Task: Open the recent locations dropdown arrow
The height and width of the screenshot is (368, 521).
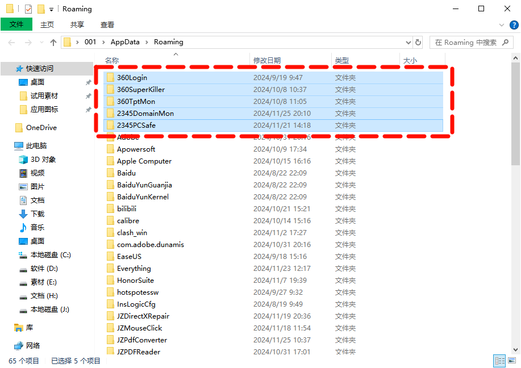Action: (41, 43)
